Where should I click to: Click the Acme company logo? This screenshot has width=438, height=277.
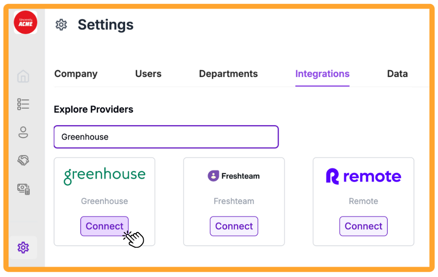(x=25, y=22)
